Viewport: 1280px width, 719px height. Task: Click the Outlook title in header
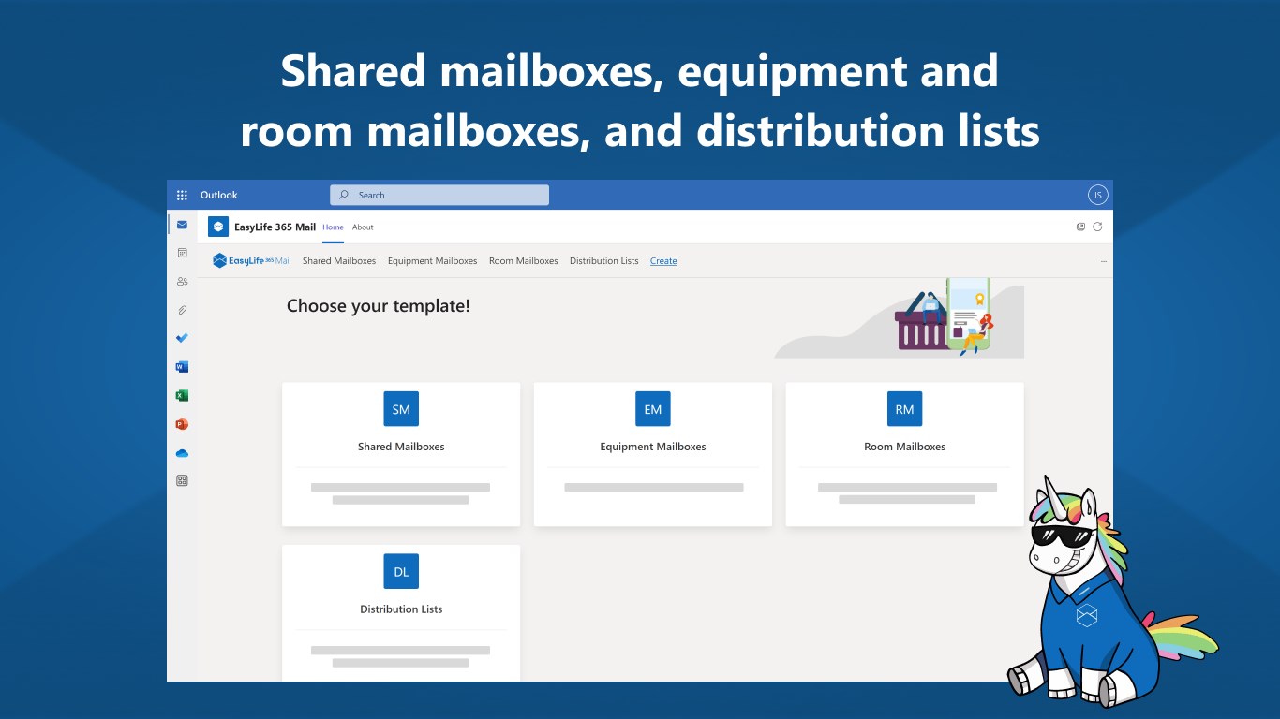point(219,195)
